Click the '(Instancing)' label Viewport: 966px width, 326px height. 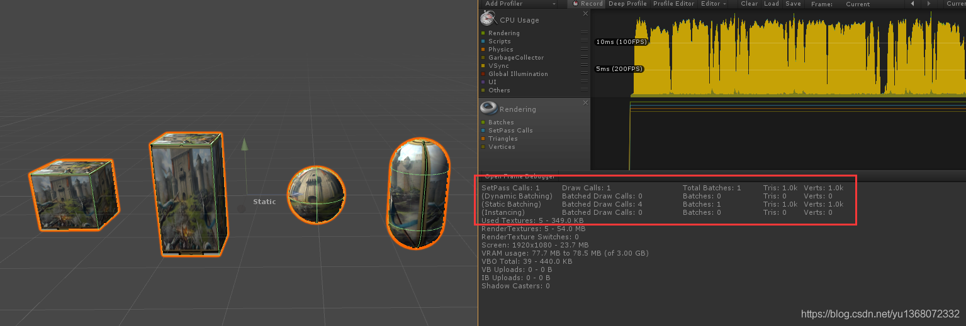click(503, 212)
